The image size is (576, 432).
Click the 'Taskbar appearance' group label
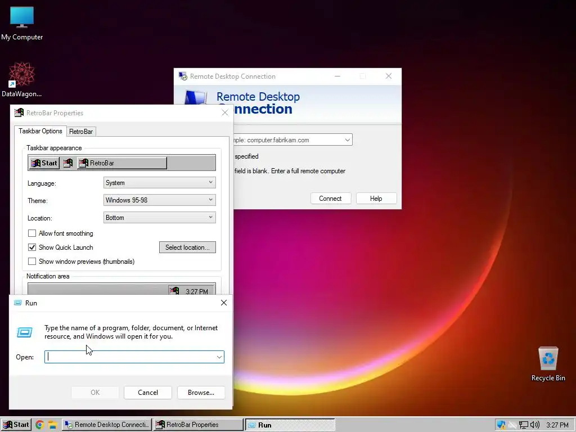tap(54, 148)
